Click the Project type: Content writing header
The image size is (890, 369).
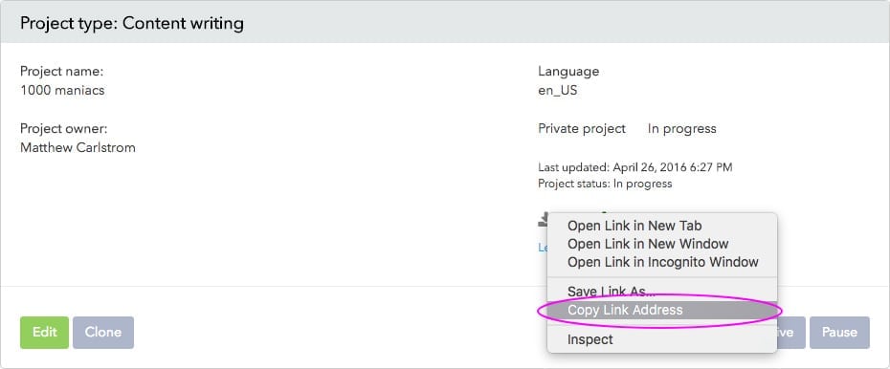click(132, 23)
